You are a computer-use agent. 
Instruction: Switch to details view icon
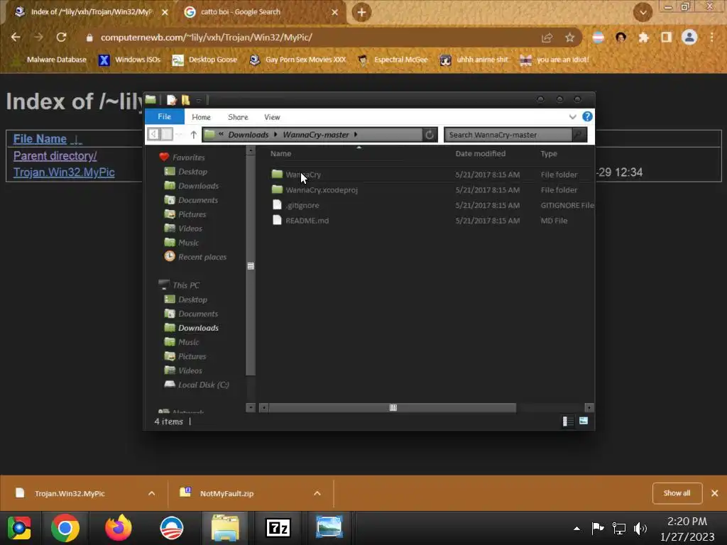tap(568, 421)
